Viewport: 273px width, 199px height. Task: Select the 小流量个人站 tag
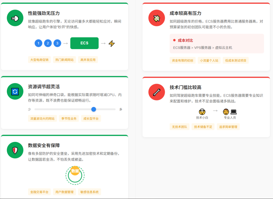[x=209, y=60]
